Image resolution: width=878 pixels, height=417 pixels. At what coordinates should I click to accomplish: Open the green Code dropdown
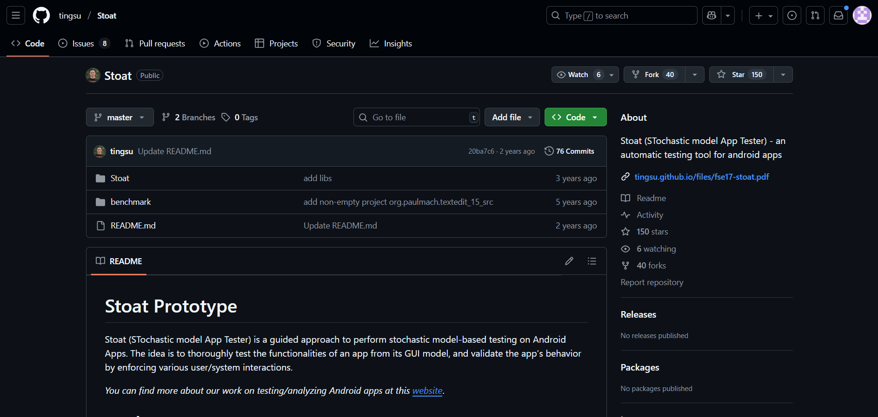click(575, 117)
